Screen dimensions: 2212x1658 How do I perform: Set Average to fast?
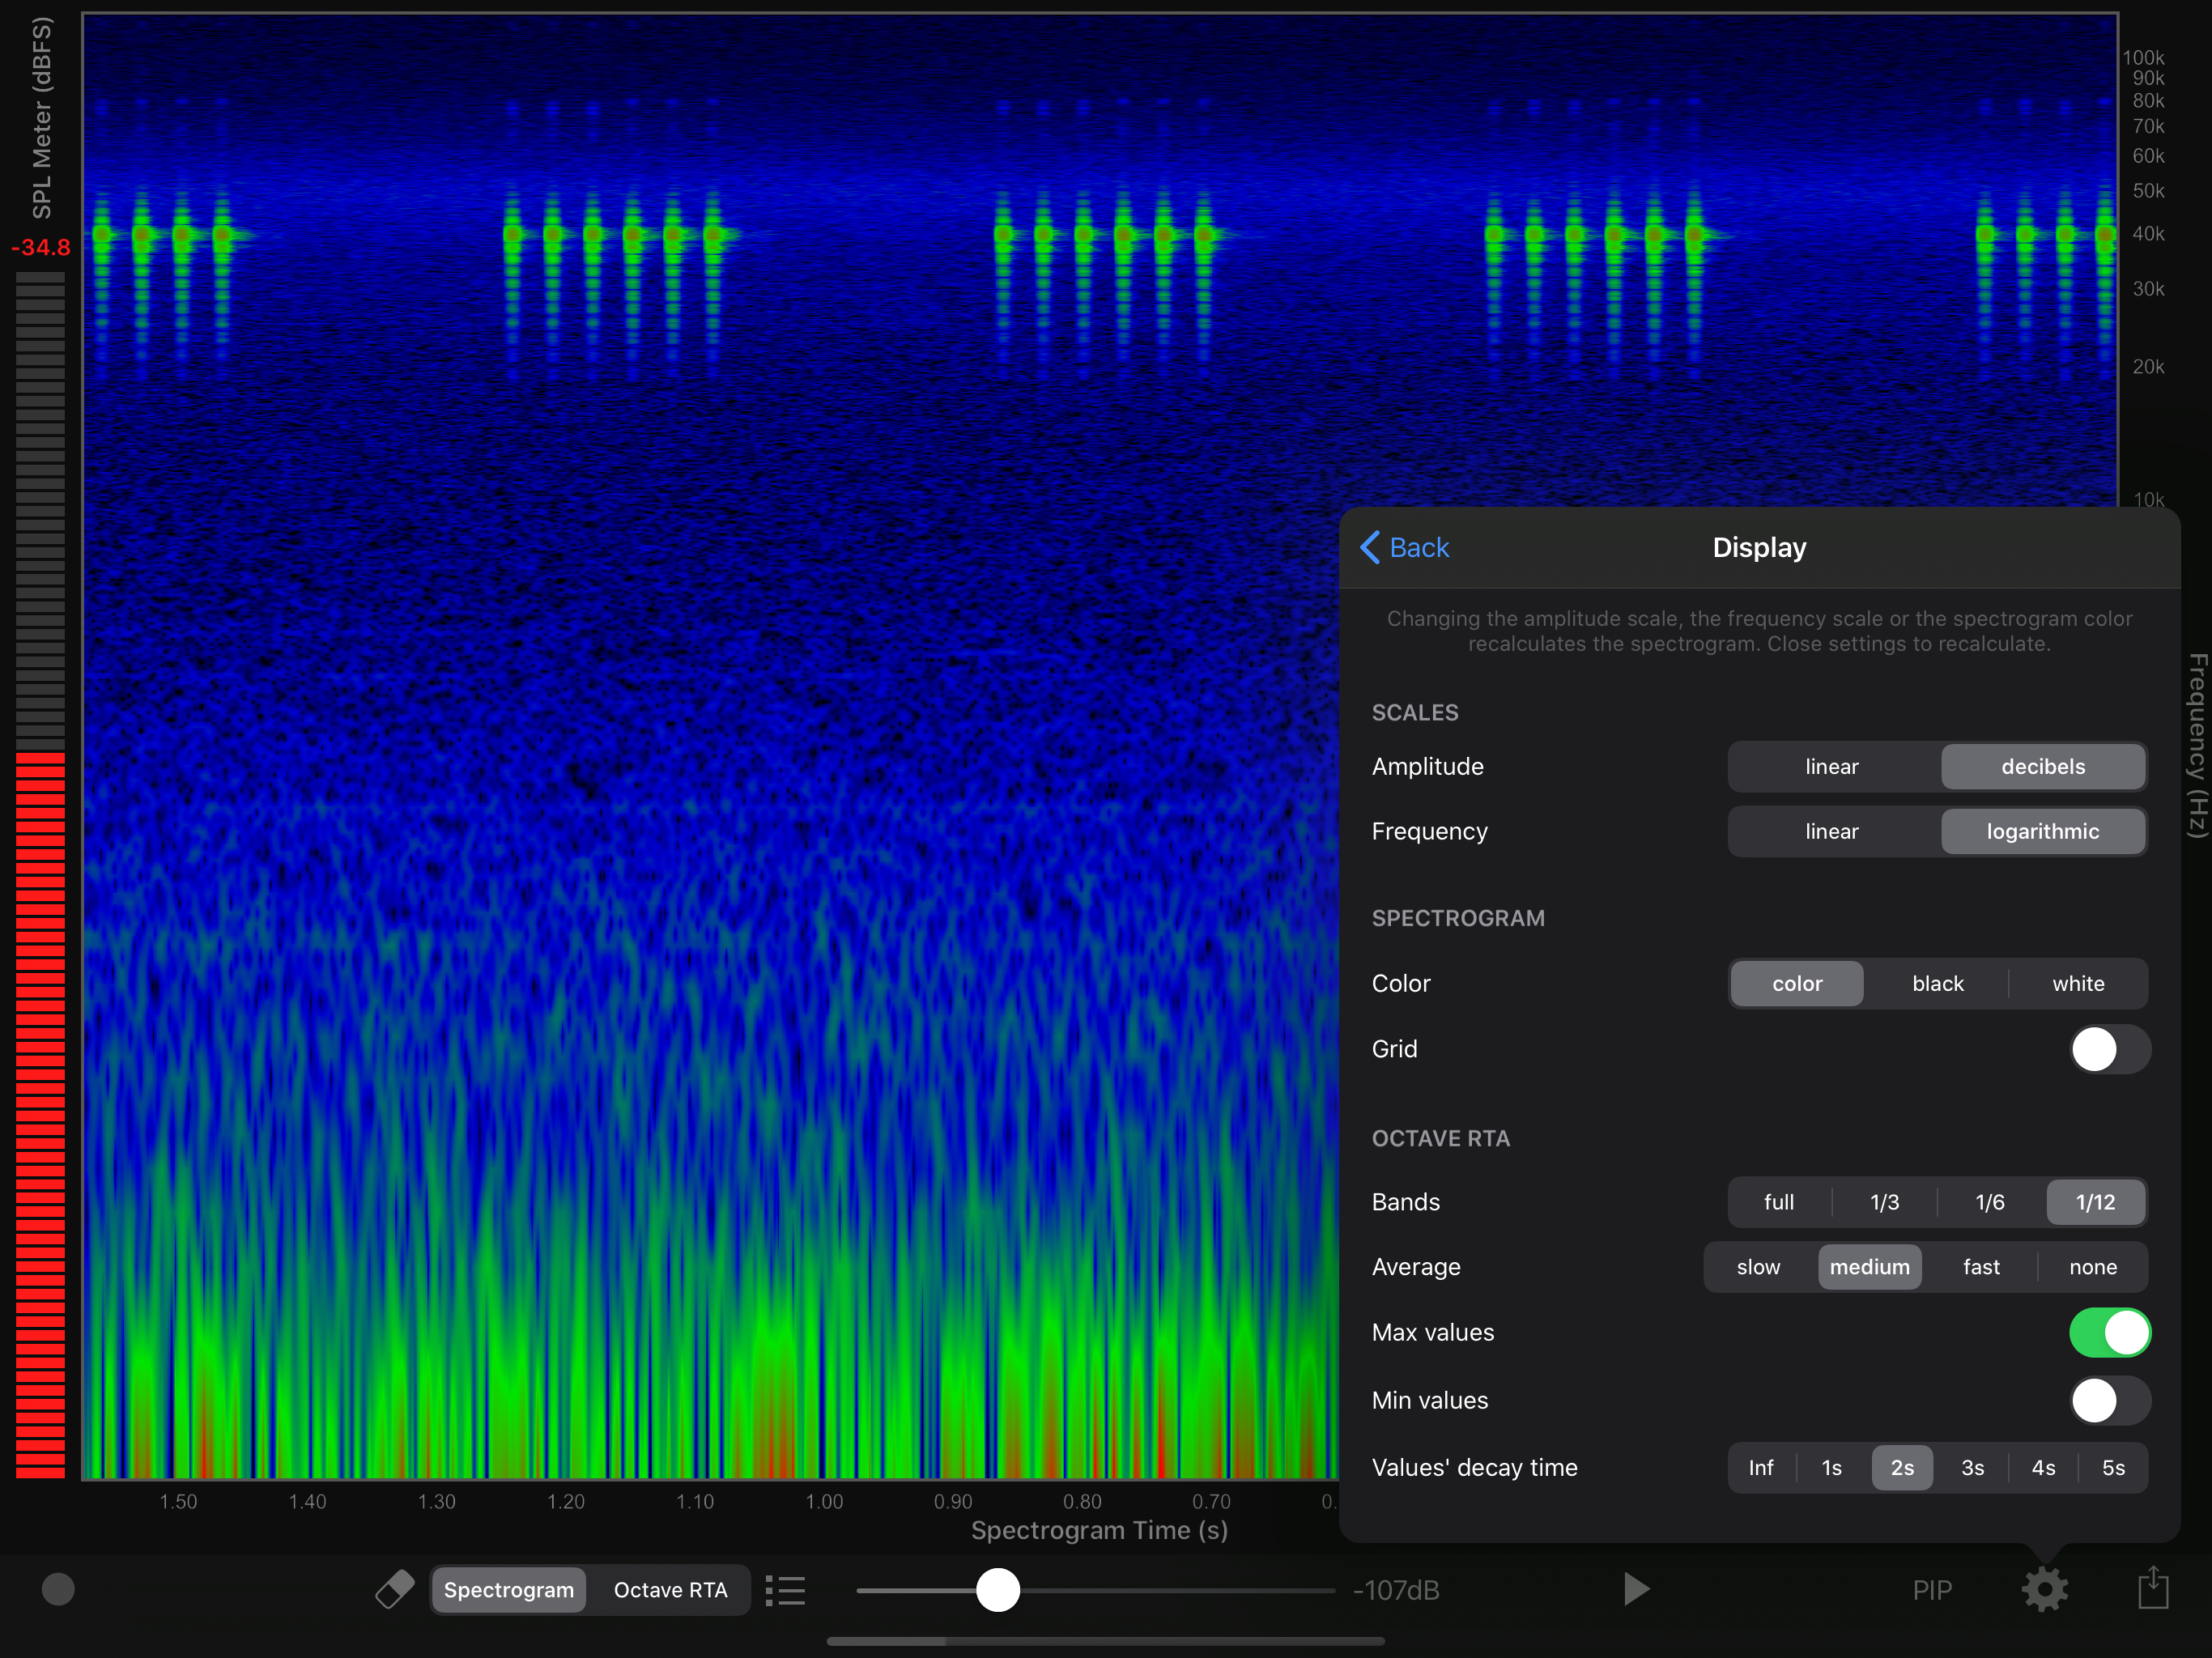point(1980,1267)
